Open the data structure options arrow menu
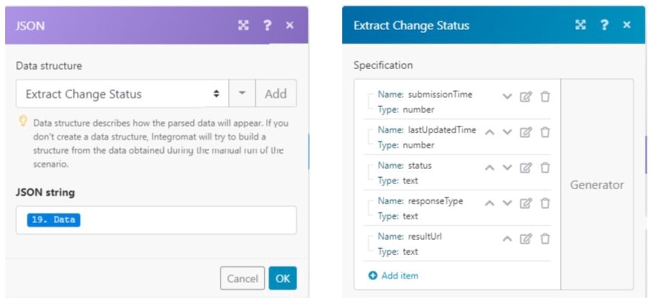Screen dimensions: 652x304 point(242,94)
